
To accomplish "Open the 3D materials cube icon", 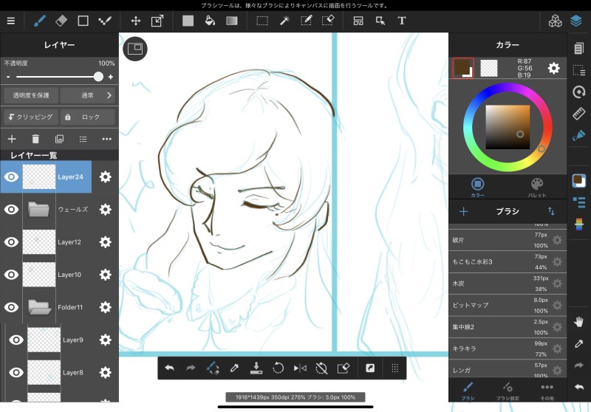I will (x=556, y=21).
